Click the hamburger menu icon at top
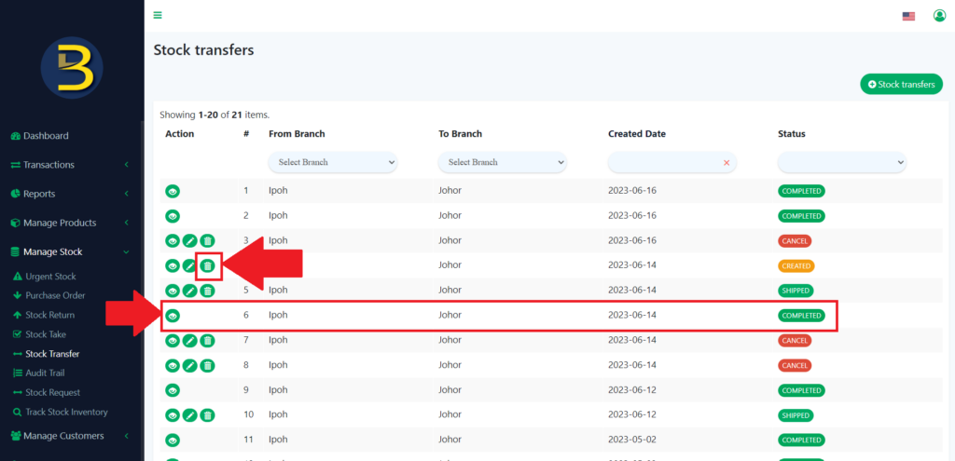The width and height of the screenshot is (955, 461). click(x=158, y=15)
